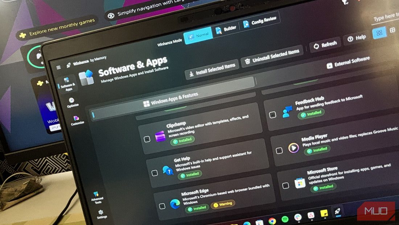Click the Get Help app icon
The height and width of the screenshot is (225, 399).
[x=168, y=170]
